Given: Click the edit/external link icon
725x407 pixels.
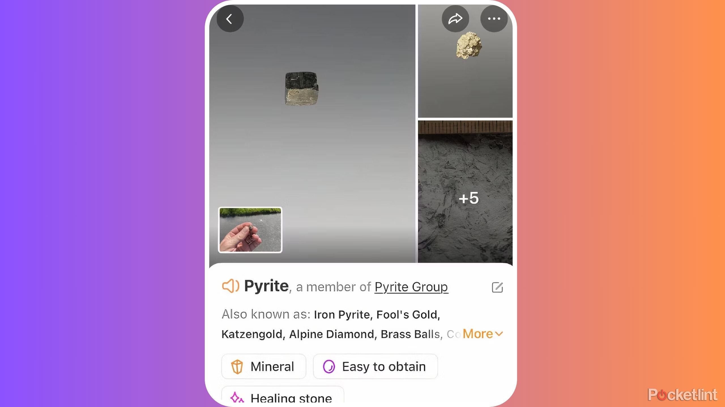Looking at the screenshot, I should 497,287.
